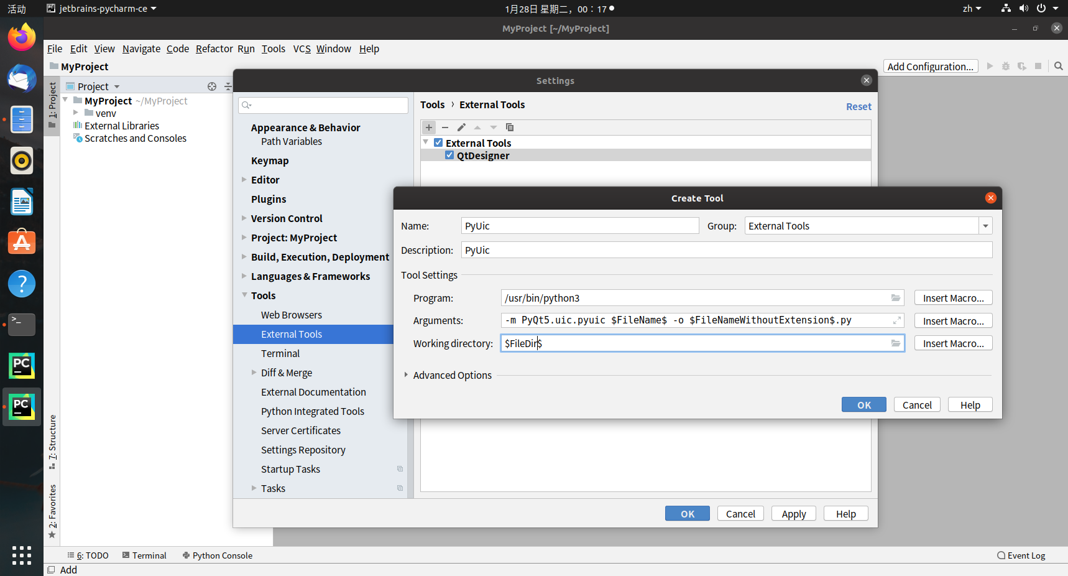Close the Create Tool dialog
1068x576 pixels.
pyautogui.click(x=991, y=198)
